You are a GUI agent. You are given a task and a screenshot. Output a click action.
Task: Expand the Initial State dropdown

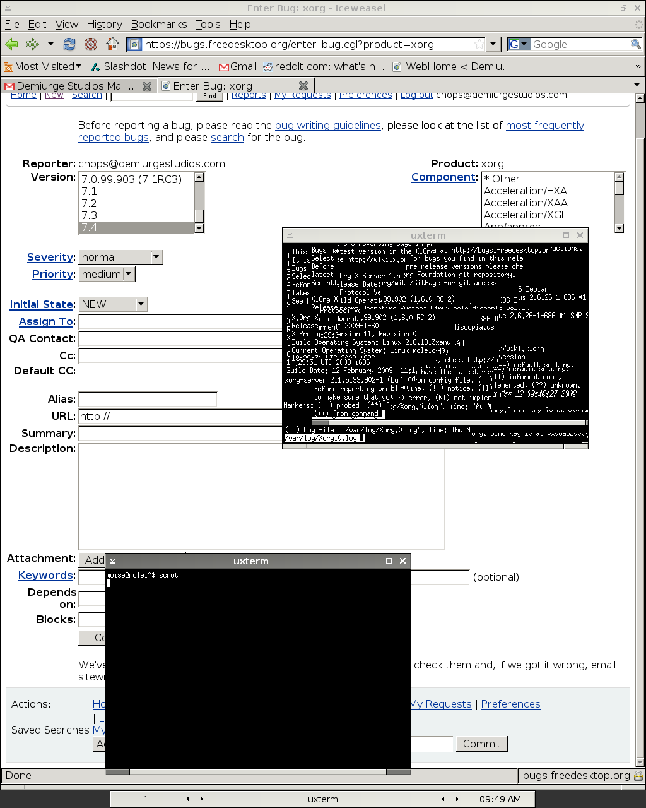coord(141,304)
